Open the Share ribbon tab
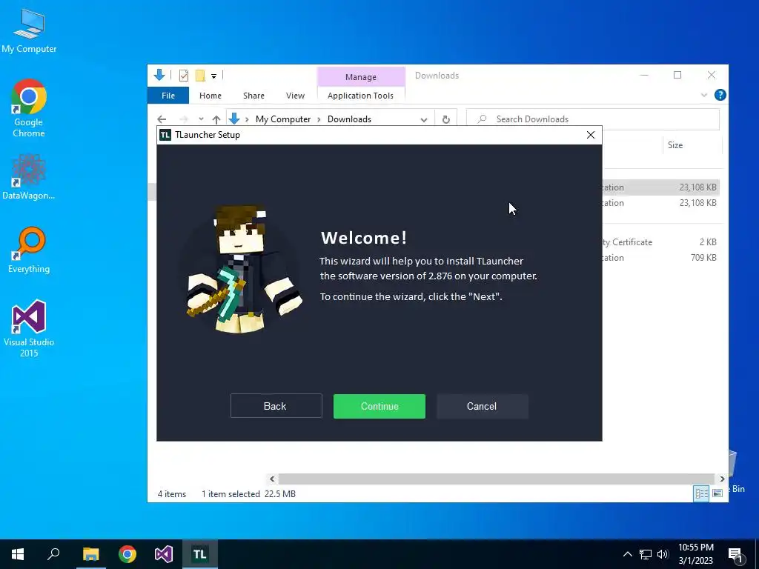759x569 pixels. click(253, 96)
